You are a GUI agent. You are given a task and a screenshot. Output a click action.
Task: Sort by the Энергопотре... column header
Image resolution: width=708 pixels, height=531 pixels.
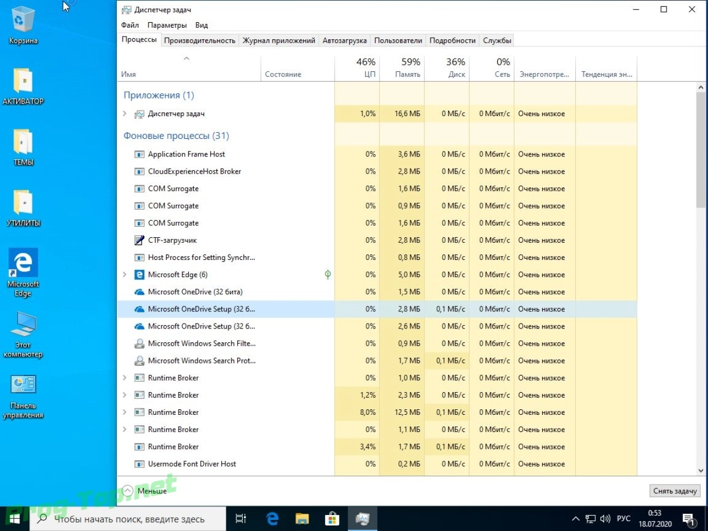tap(545, 68)
